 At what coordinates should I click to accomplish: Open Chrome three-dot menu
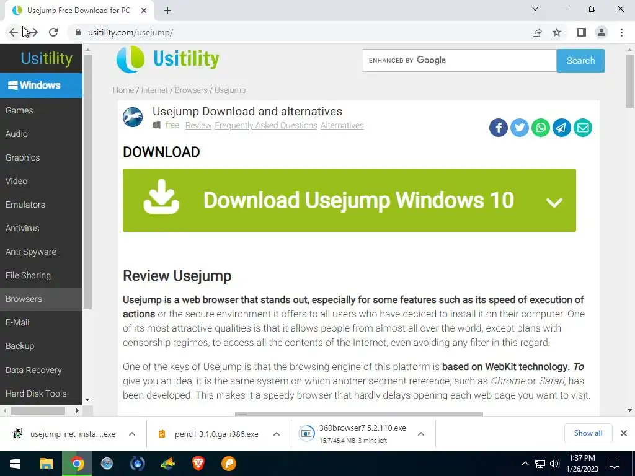coord(621,32)
